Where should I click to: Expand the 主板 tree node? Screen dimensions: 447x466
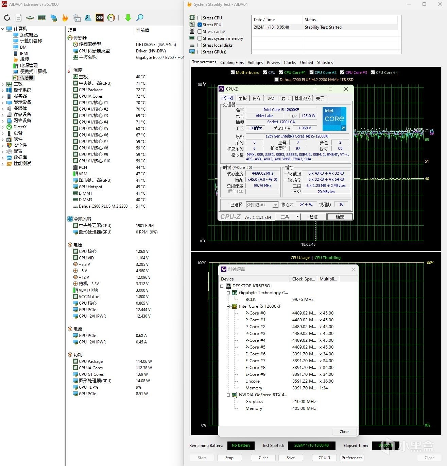[3, 84]
